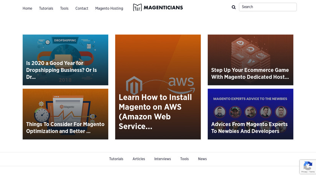Open the Magento Optimization article card
The width and height of the screenshot is (316, 177).
click(x=65, y=114)
